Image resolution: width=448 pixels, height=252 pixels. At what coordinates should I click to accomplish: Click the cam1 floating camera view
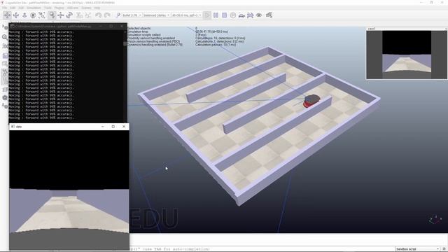[407, 55]
